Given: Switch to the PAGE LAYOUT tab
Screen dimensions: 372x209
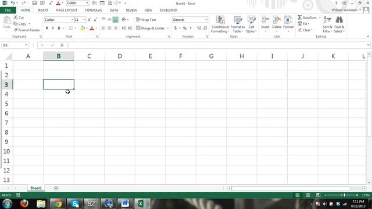Looking at the screenshot, I should coord(67,10).
